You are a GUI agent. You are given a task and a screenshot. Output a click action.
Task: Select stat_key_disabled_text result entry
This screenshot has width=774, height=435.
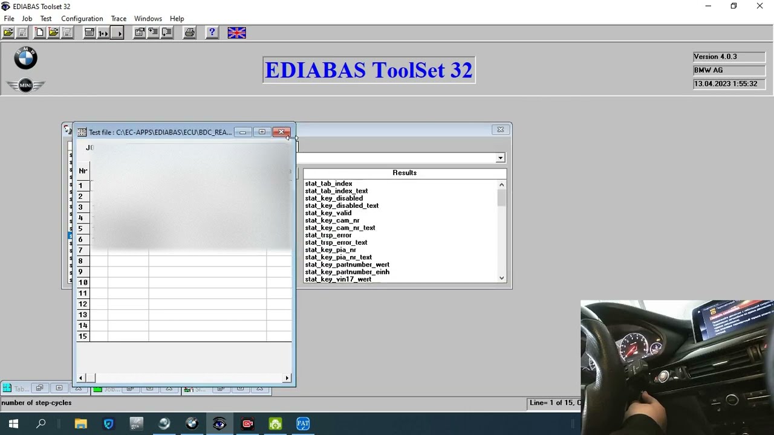click(342, 205)
